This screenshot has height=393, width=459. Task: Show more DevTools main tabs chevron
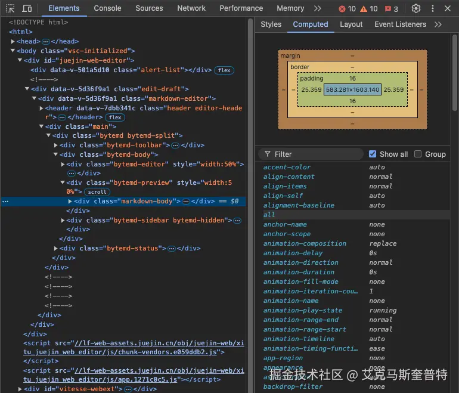pos(317,8)
